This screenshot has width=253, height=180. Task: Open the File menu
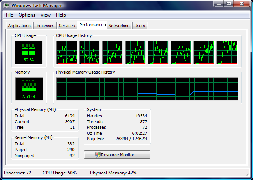[9, 15]
